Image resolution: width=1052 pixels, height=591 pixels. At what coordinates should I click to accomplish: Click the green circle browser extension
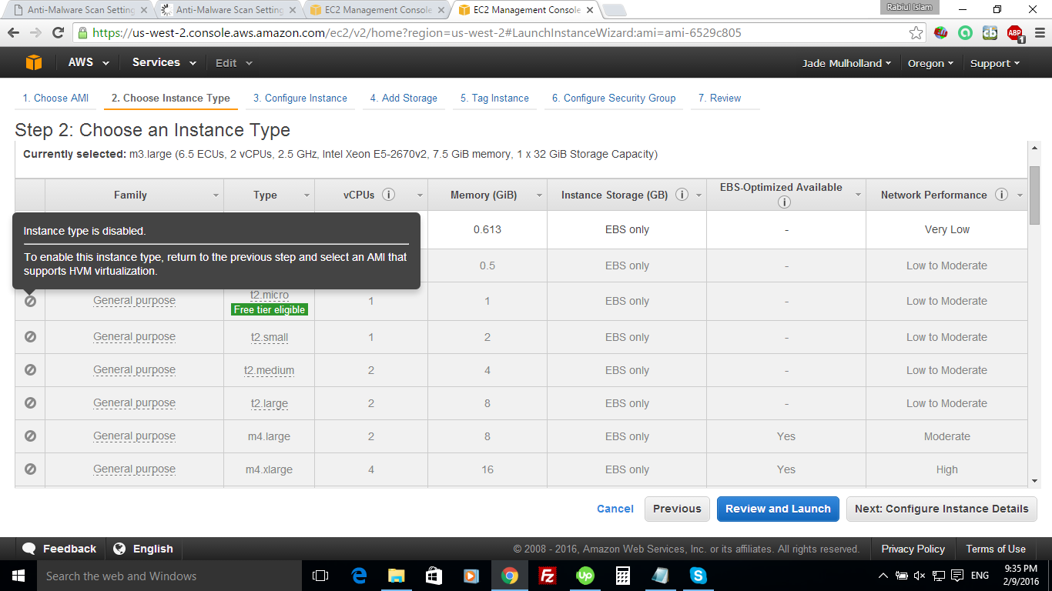965,33
